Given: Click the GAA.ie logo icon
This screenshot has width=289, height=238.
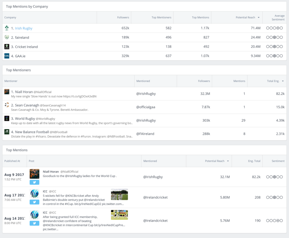Looking at the screenshot, I should pos(7,56).
